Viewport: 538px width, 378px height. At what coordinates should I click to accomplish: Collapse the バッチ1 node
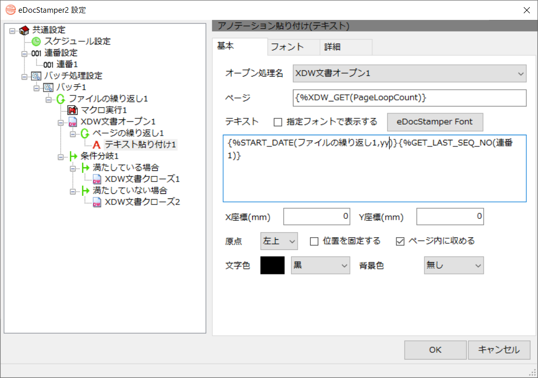[36, 88]
